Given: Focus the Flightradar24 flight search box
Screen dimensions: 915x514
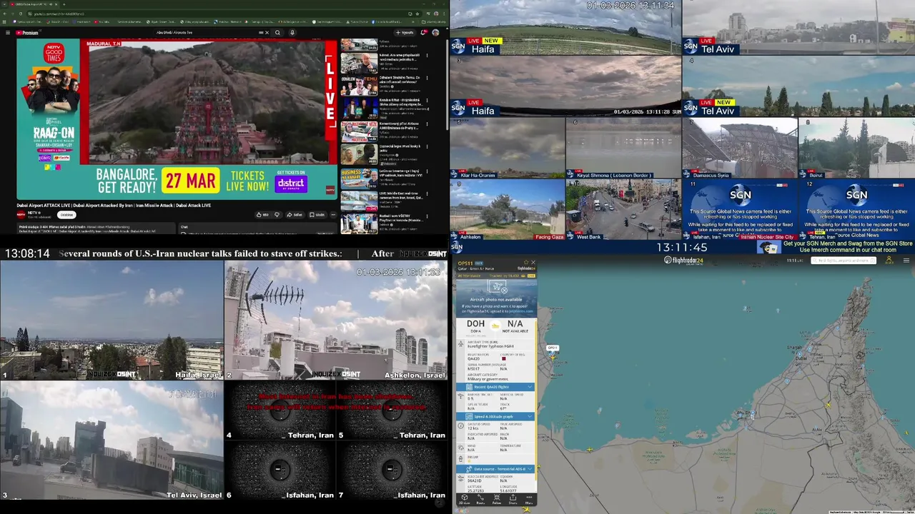Looking at the screenshot, I should click(844, 261).
